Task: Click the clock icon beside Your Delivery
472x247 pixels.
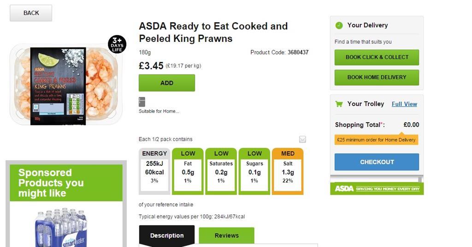Action: [x=339, y=25]
